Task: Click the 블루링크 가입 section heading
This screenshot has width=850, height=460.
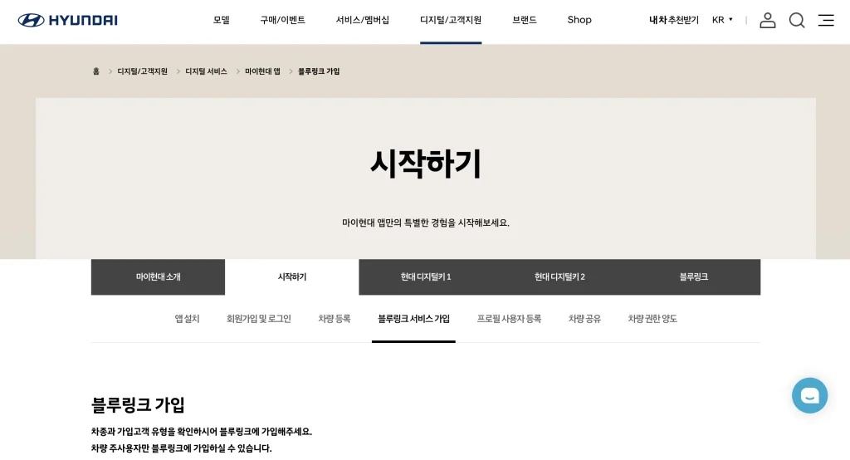Action: point(138,404)
